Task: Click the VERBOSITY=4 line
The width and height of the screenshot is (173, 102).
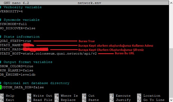Action: coord(11,11)
